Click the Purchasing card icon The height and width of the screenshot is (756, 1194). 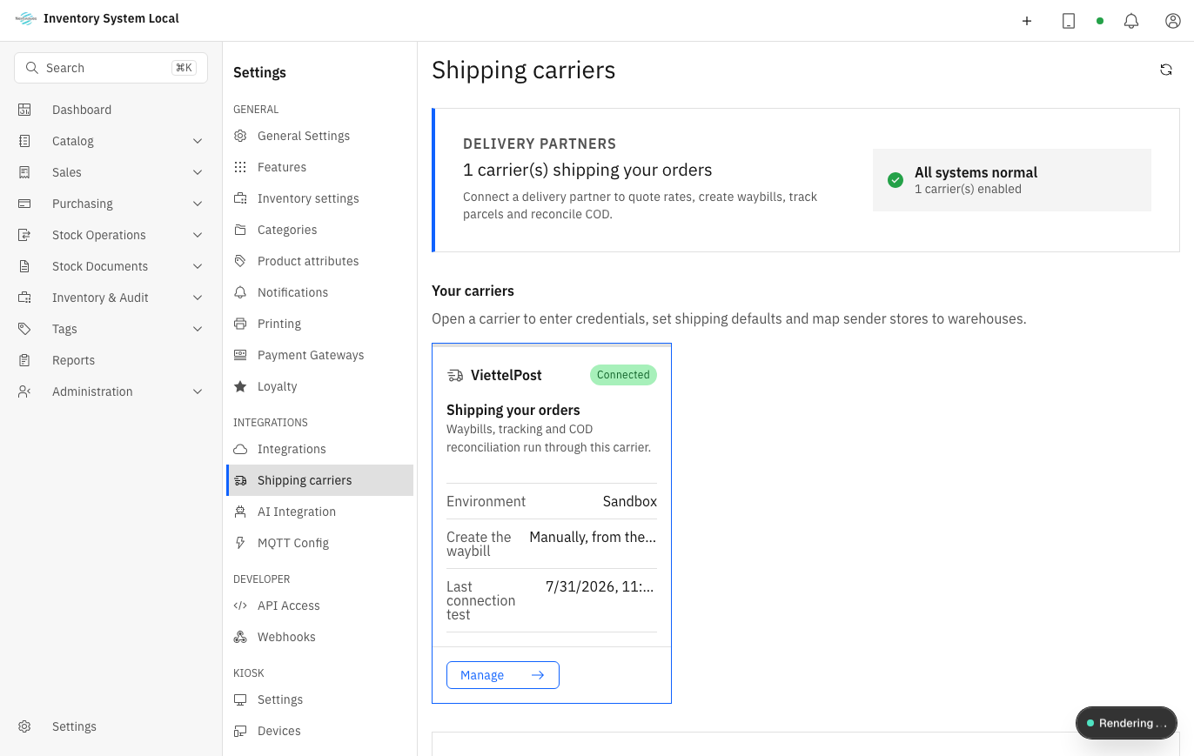point(24,204)
